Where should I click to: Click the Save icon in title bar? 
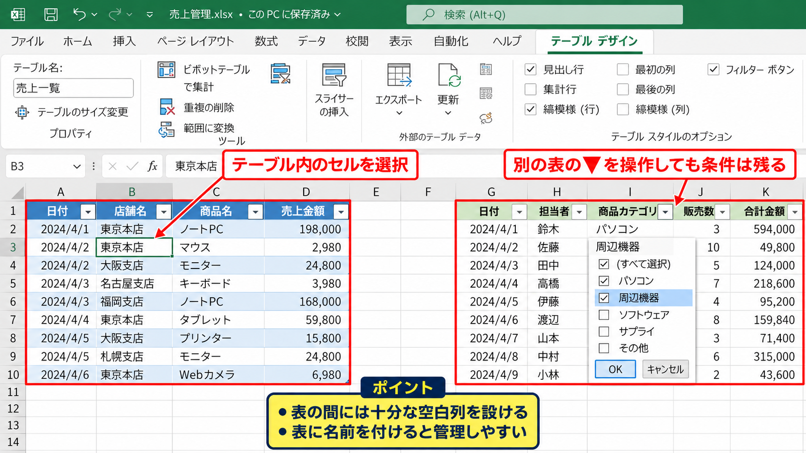51,14
